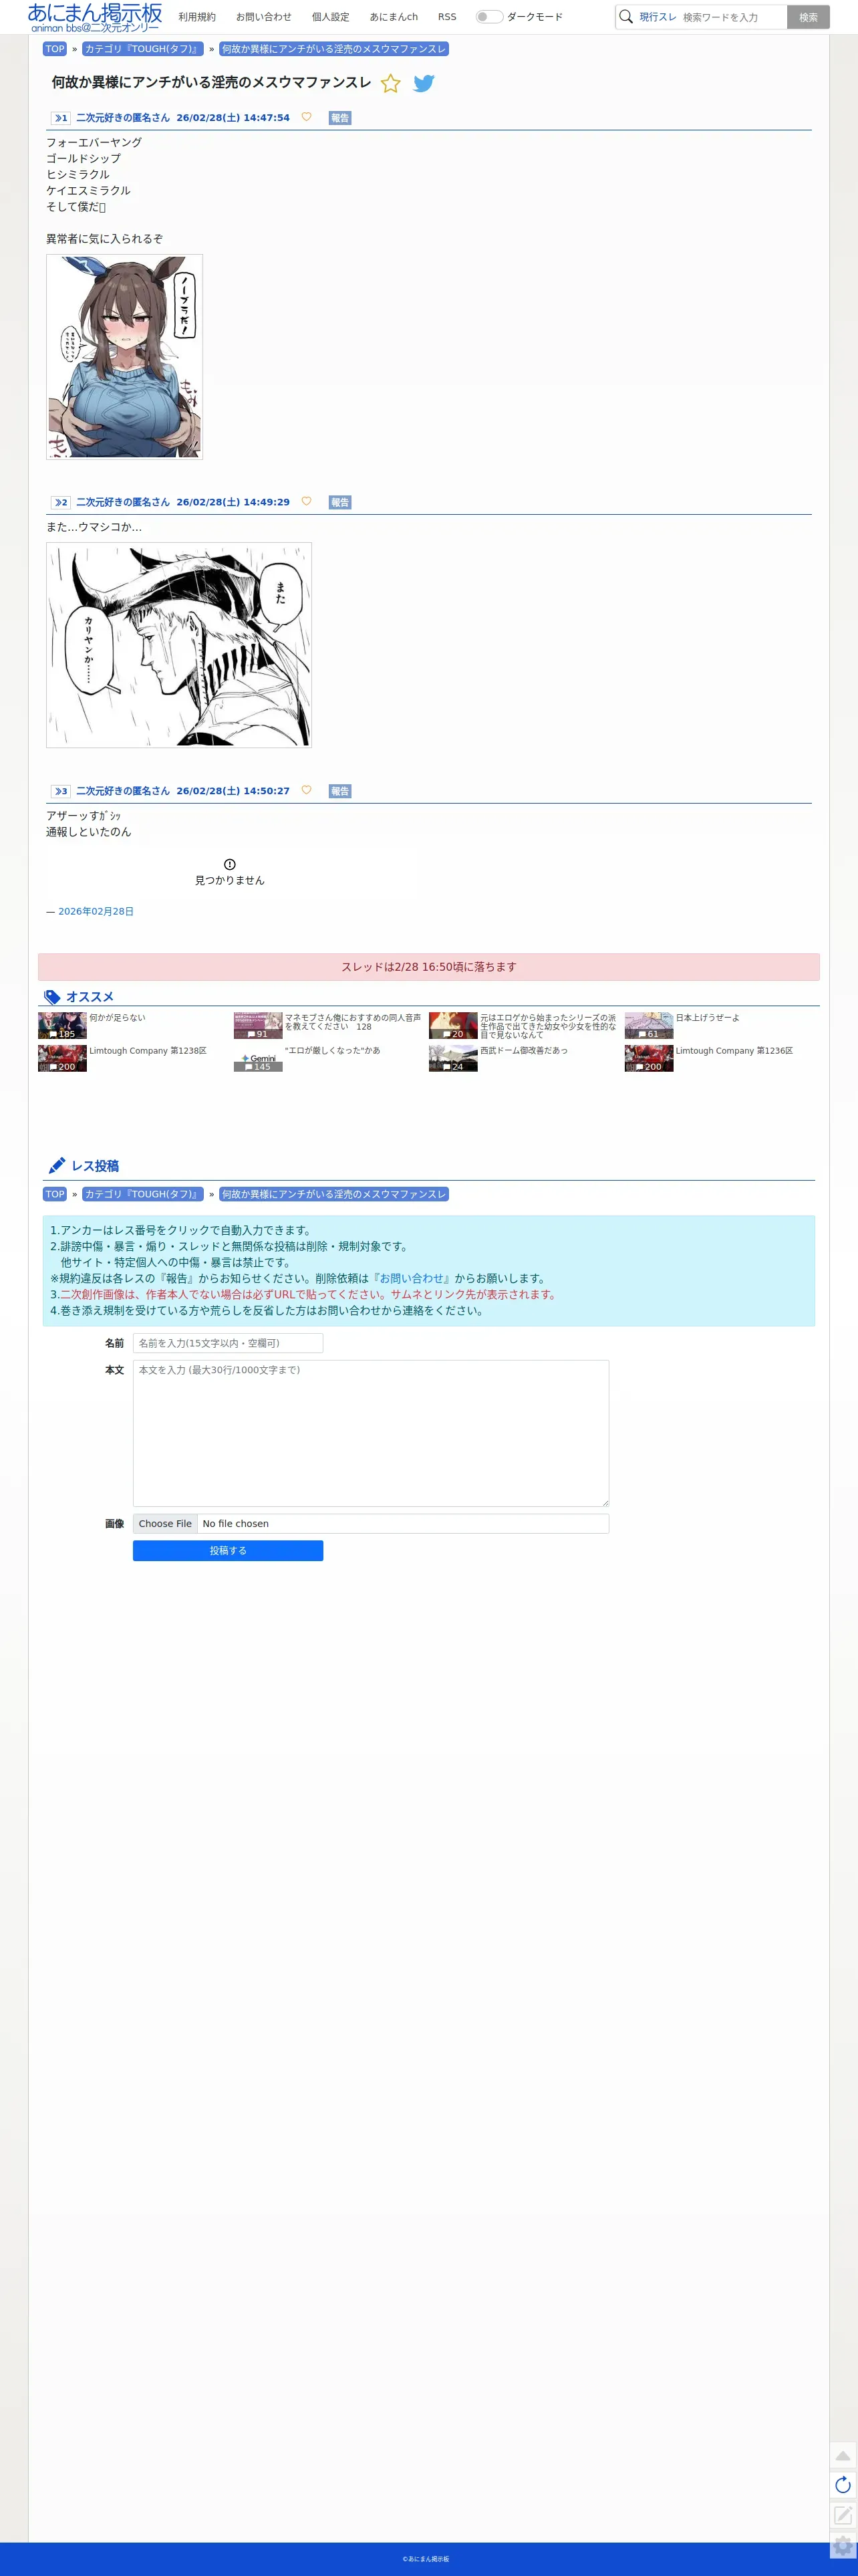Click the top TOP breadcrumb

pyautogui.click(x=55, y=49)
